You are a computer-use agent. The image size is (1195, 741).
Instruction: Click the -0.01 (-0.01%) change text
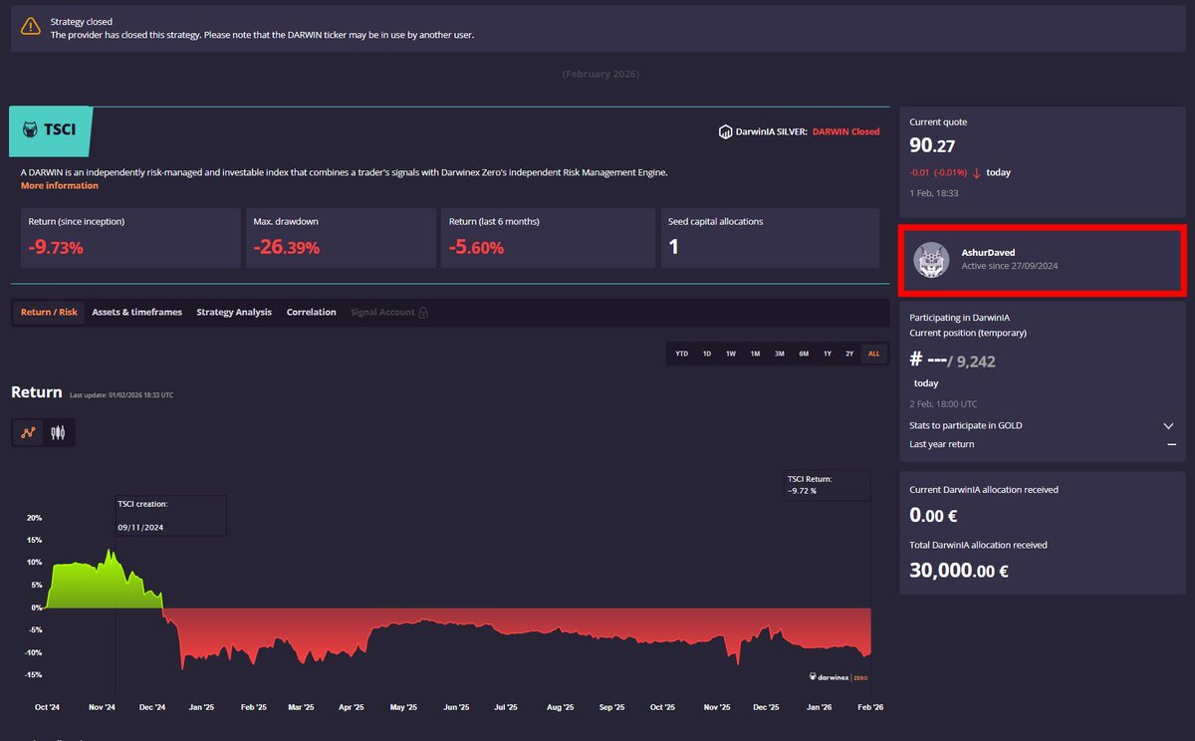938,172
